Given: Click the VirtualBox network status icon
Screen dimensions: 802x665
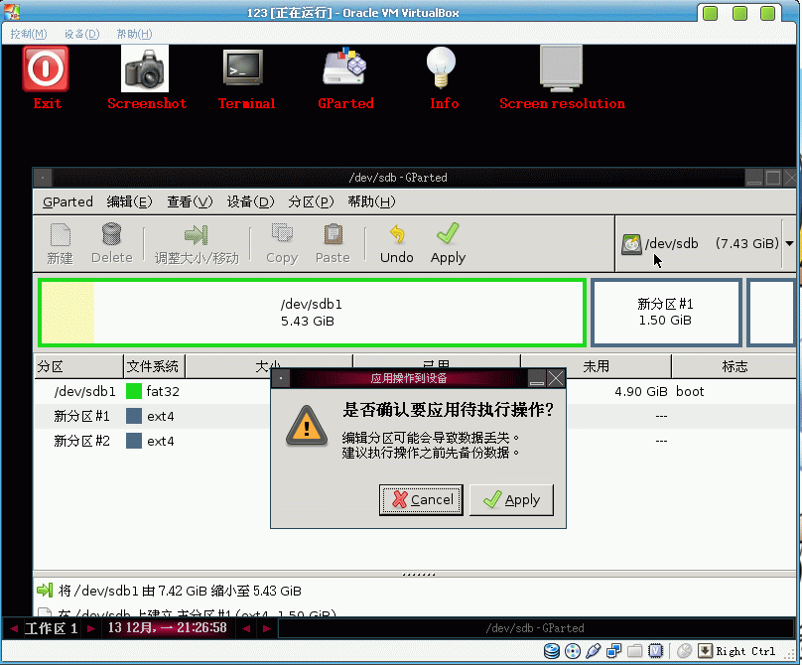Looking at the screenshot, I should tap(613, 651).
